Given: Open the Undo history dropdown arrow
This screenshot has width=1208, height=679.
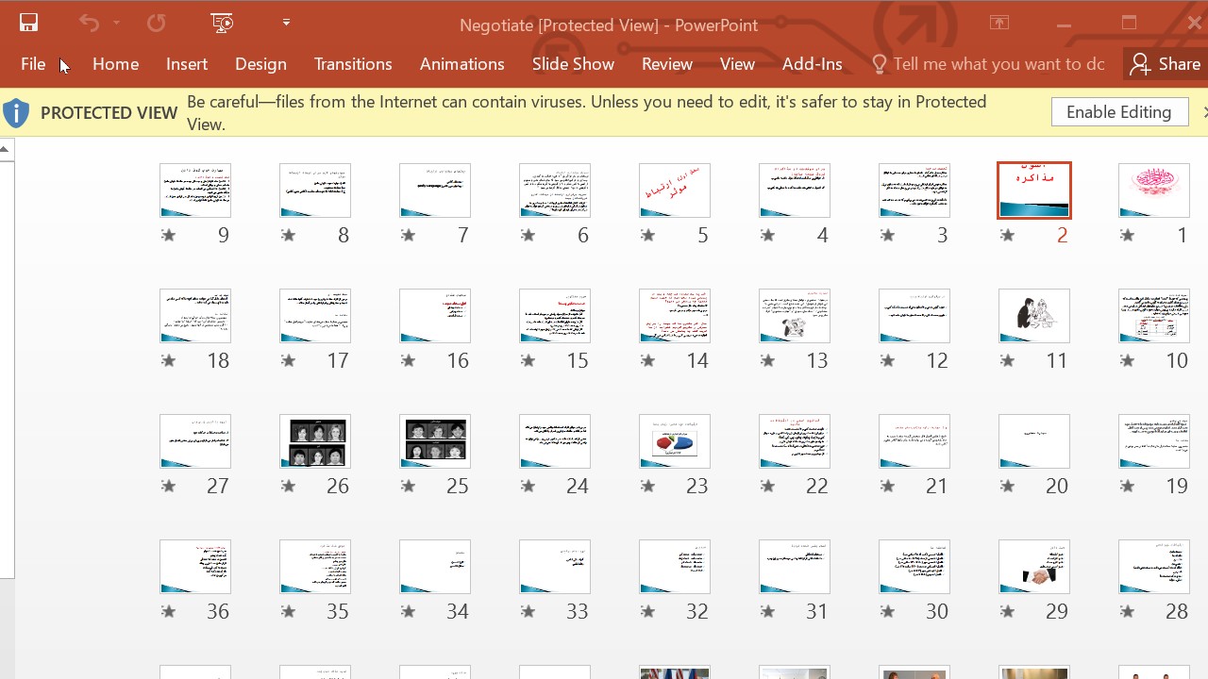Looking at the screenshot, I should 116,24.
